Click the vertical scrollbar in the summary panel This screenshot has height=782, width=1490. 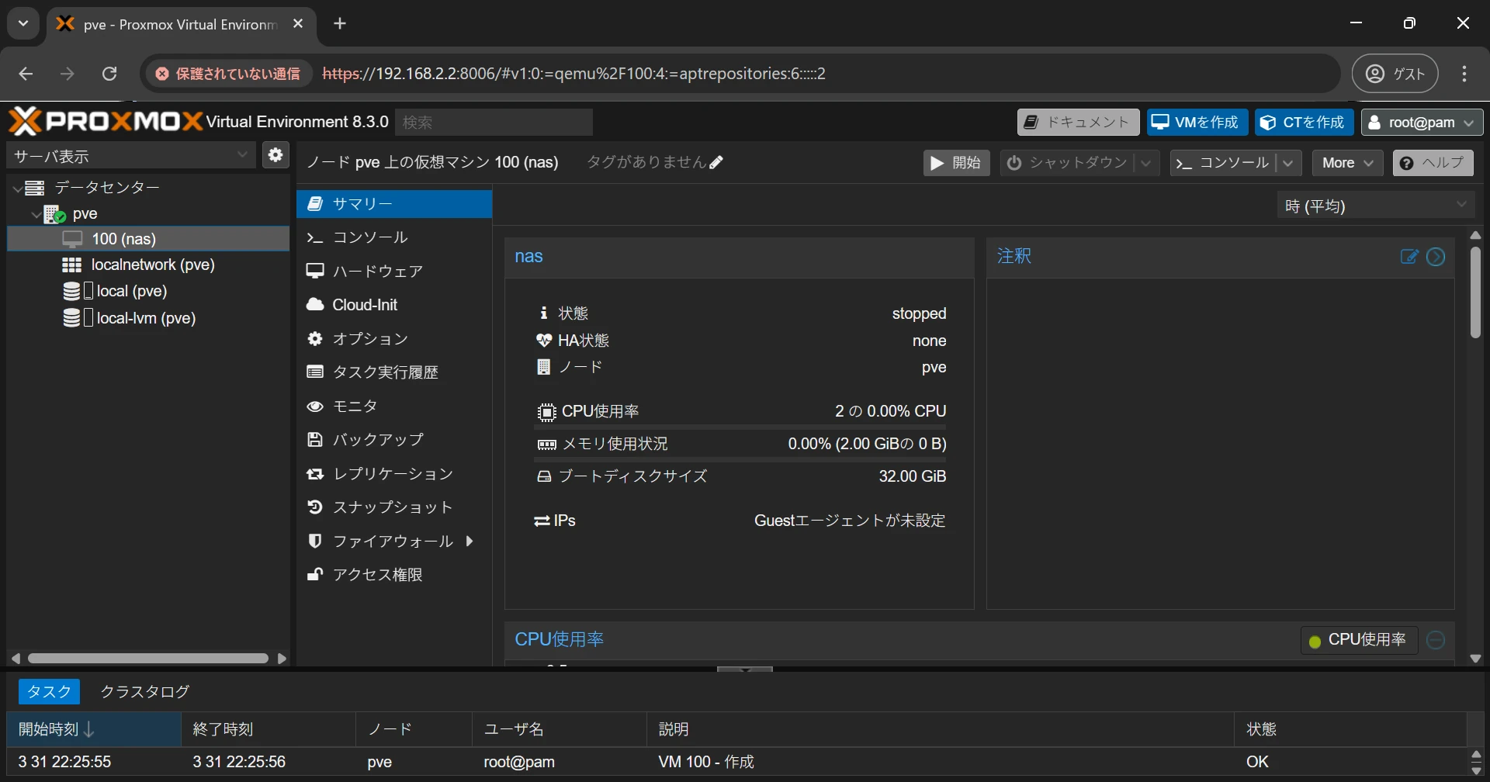pos(1476,292)
